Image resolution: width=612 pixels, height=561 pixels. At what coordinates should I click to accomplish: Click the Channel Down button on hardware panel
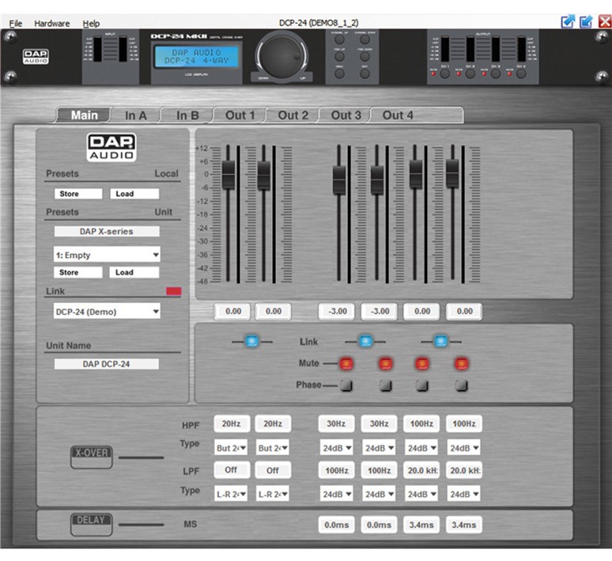click(365, 40)
